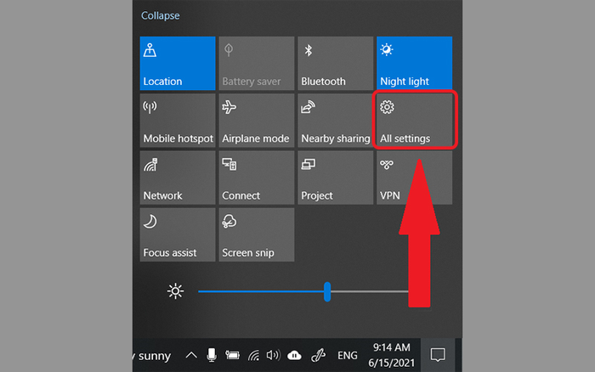Open the Project display options tile
Viewport: 595px width, 372px height.
click(335, 178)
